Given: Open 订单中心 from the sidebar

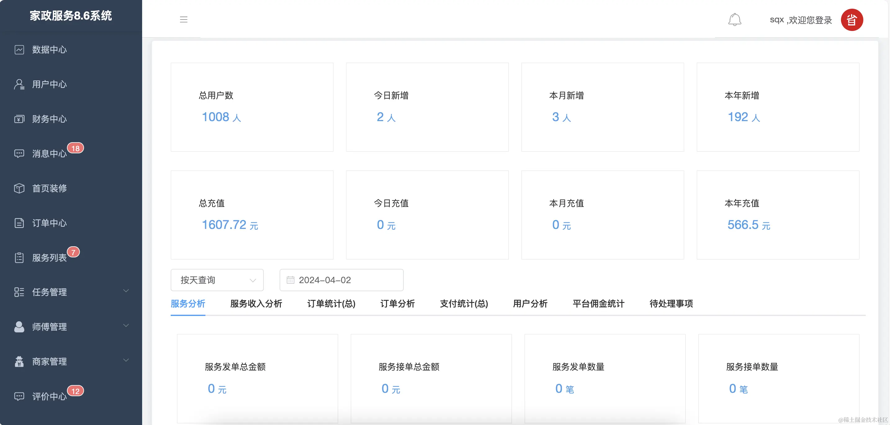Looking at the screenshot, I should point(49,223).
